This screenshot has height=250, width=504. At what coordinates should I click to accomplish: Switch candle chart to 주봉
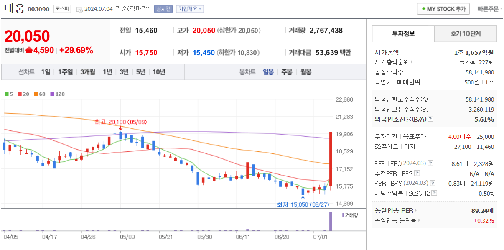287,72
